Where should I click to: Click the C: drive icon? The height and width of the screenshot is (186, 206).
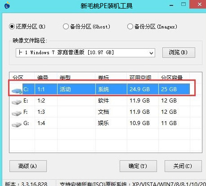17,91
